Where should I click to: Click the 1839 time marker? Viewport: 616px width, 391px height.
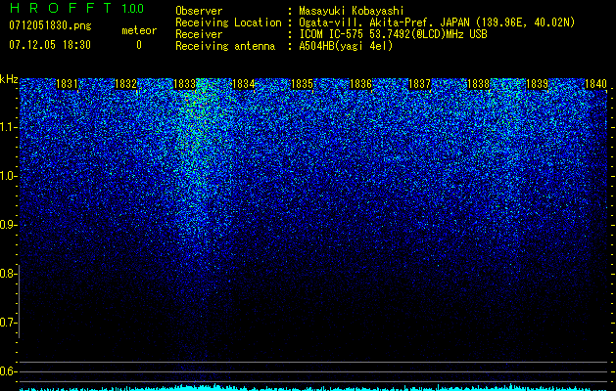tap(537, 84)
